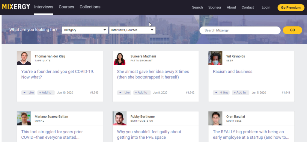Screen dimensions: 307x142
Task: Click the name Mariano Suarez-Battan
Action: tap(51, 117)
